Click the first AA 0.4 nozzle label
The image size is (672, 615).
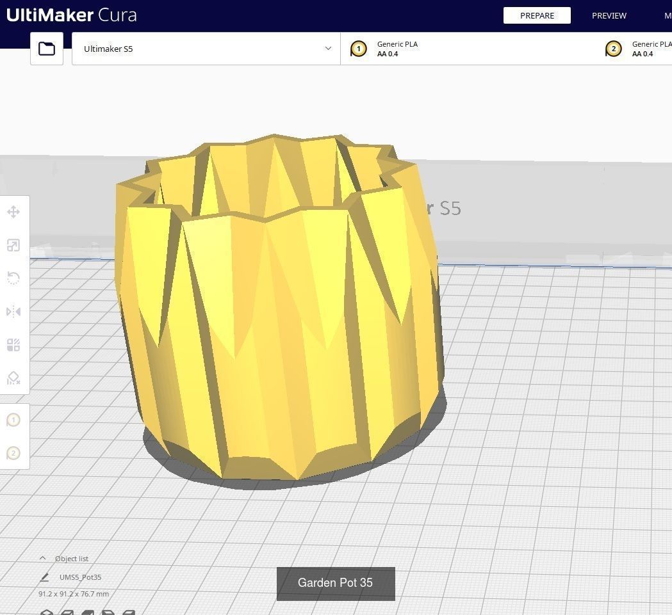(x=388, y=54)
